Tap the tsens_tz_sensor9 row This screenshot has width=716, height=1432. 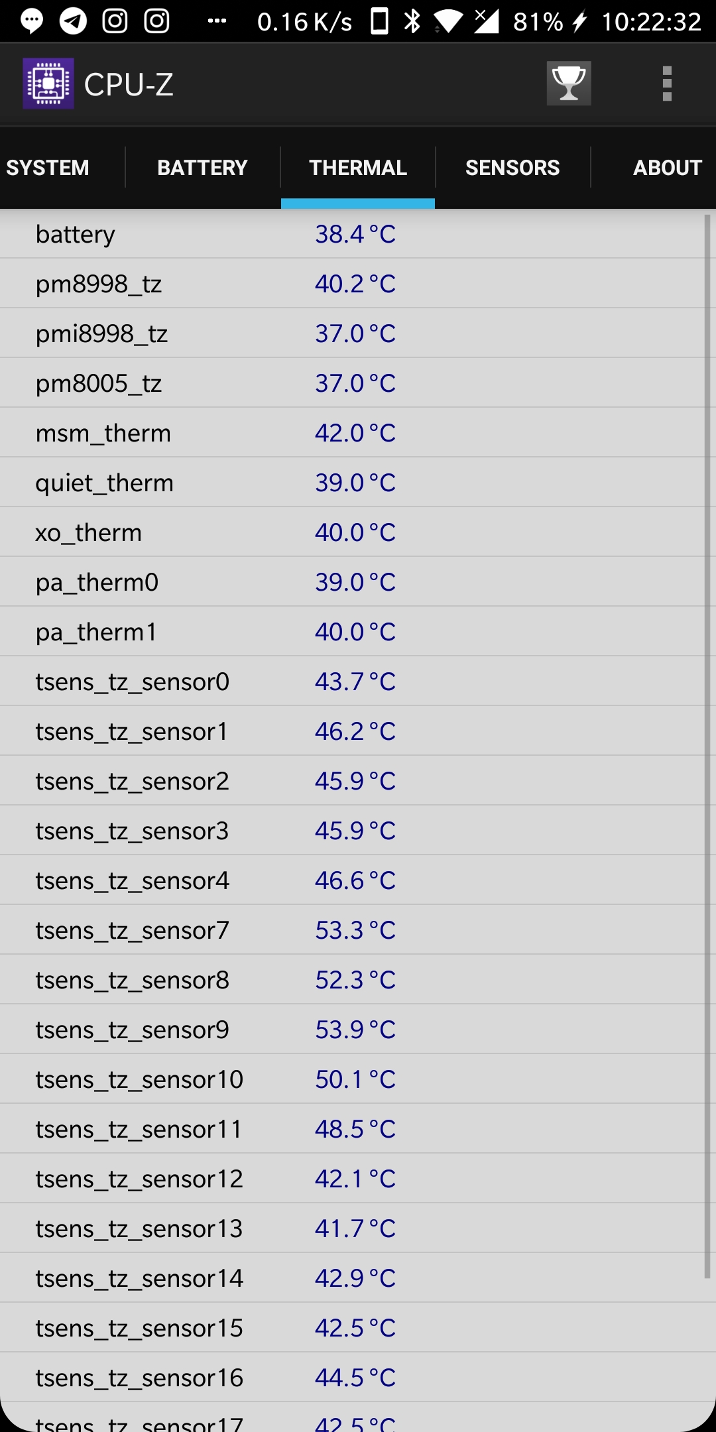pyautogui.click(x=351, y=1030)
